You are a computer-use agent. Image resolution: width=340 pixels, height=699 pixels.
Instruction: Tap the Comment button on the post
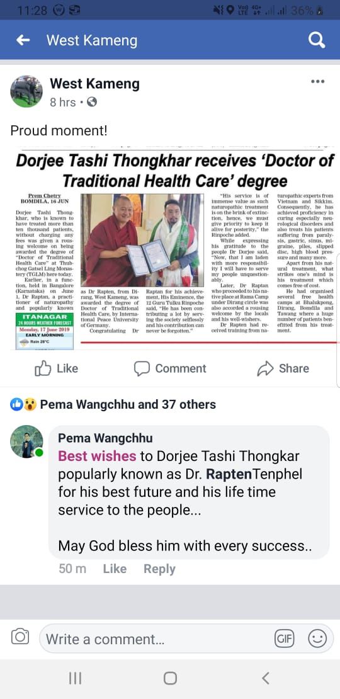tap(170, 368)
